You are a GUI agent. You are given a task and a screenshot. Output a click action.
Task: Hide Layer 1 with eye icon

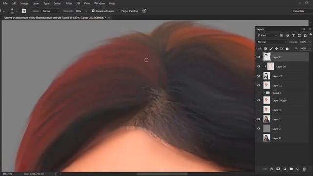coord(259,119)
